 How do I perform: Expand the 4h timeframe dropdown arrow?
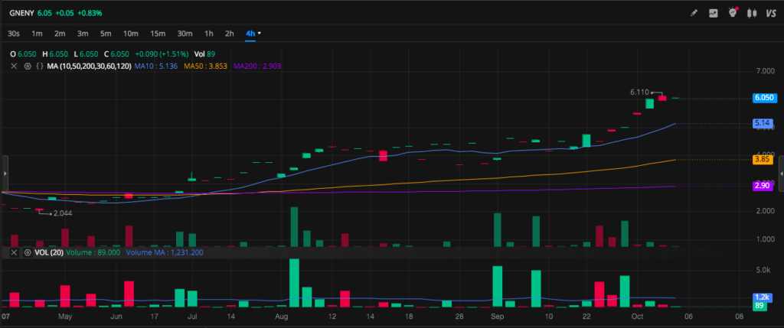pos(260,34)
